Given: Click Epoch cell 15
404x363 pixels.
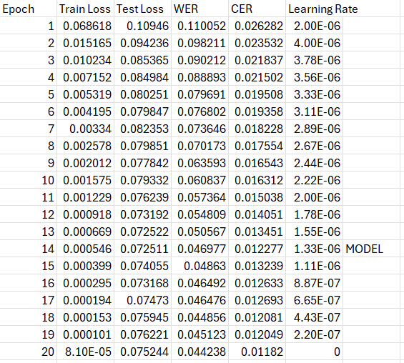Looking at the screenshot, I should pyautogui.click(x=29, y=266).
